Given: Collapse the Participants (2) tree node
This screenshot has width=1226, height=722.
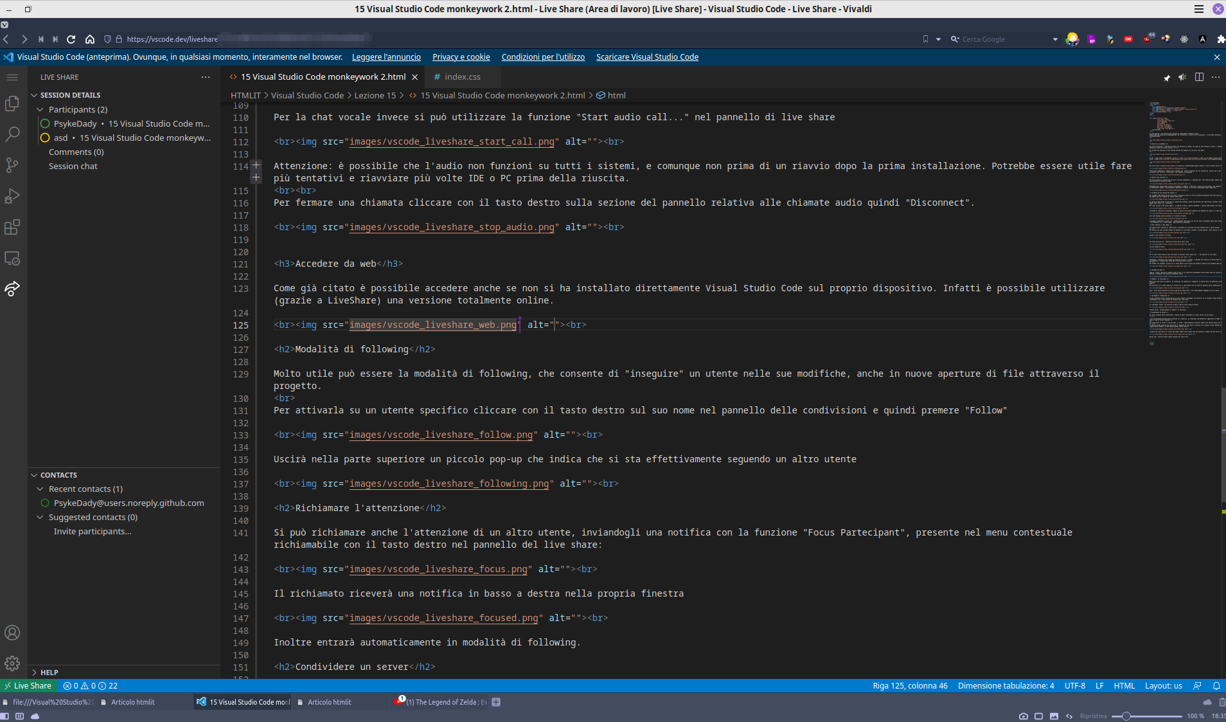Looking at the screenshot, I should point(40,110).
